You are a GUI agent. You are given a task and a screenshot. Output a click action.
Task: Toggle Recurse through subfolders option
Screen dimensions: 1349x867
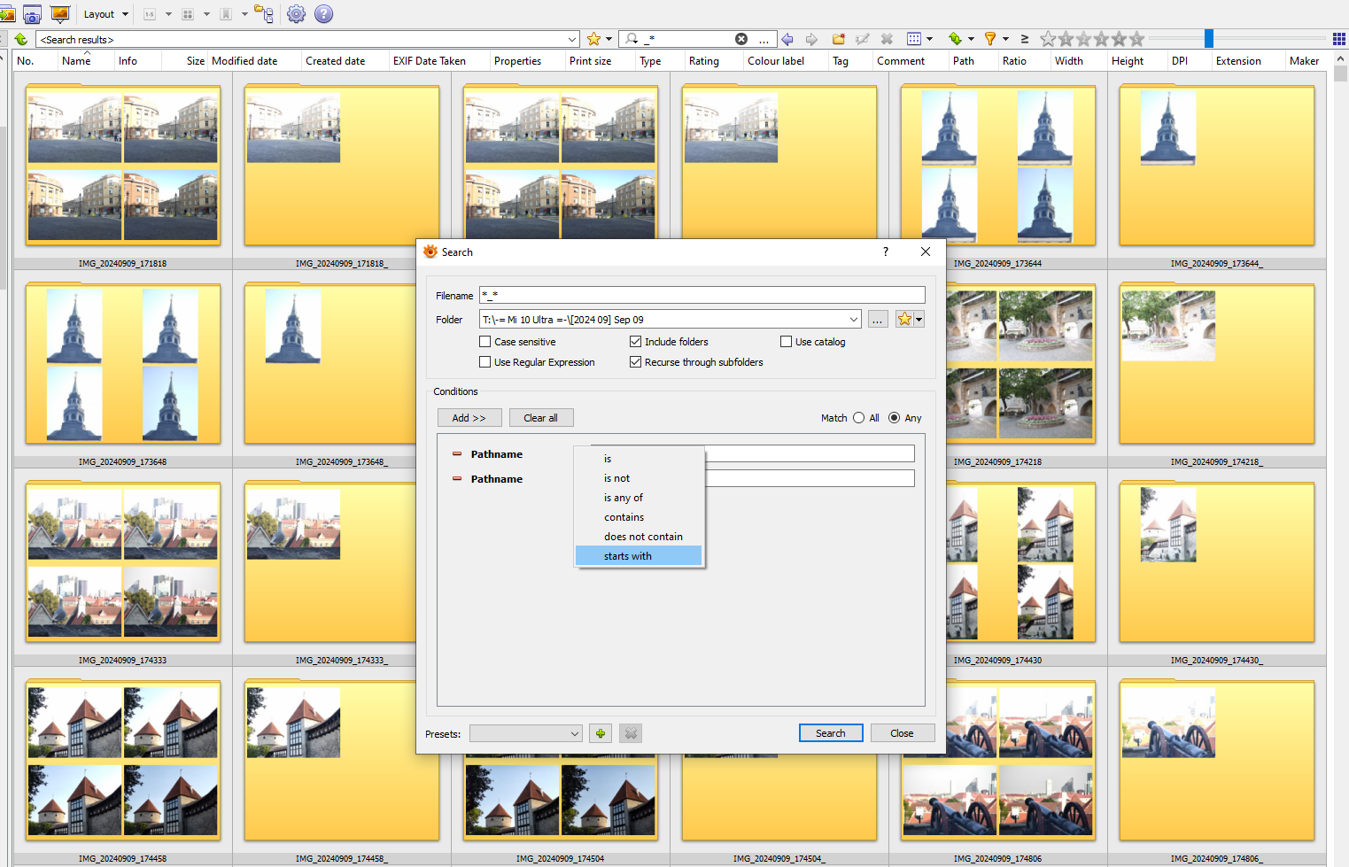(635, 362)
